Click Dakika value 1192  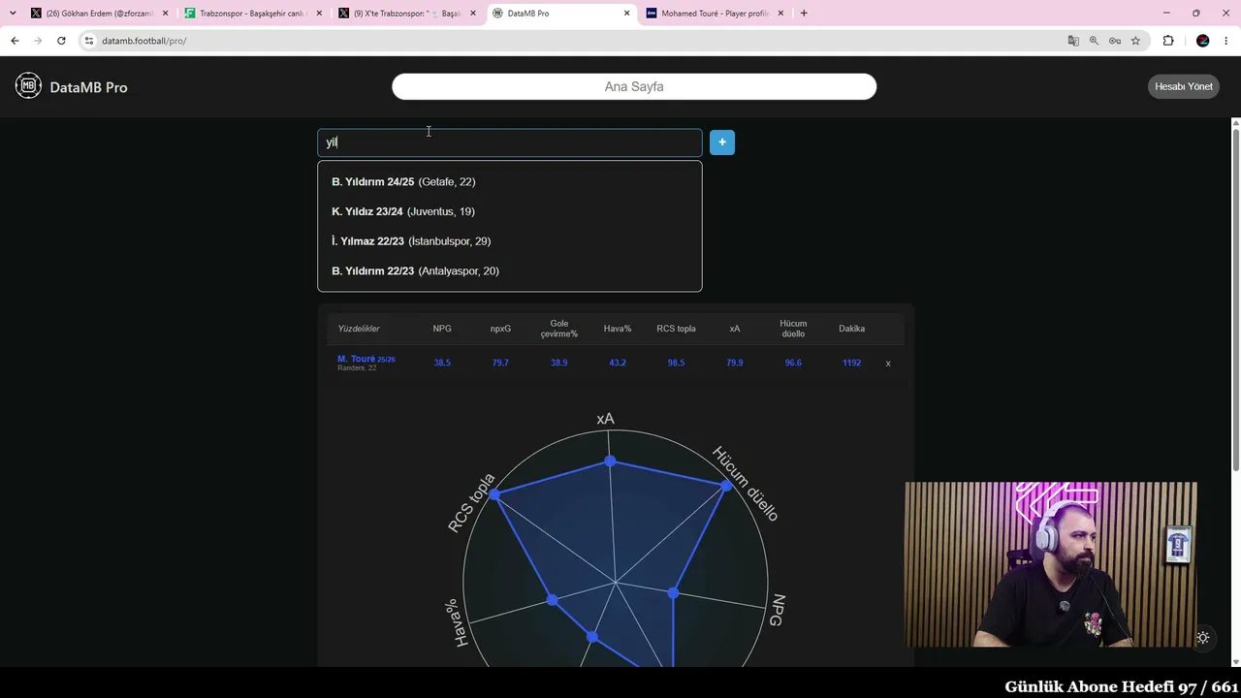pyautogui.click(x=852, y=363)
